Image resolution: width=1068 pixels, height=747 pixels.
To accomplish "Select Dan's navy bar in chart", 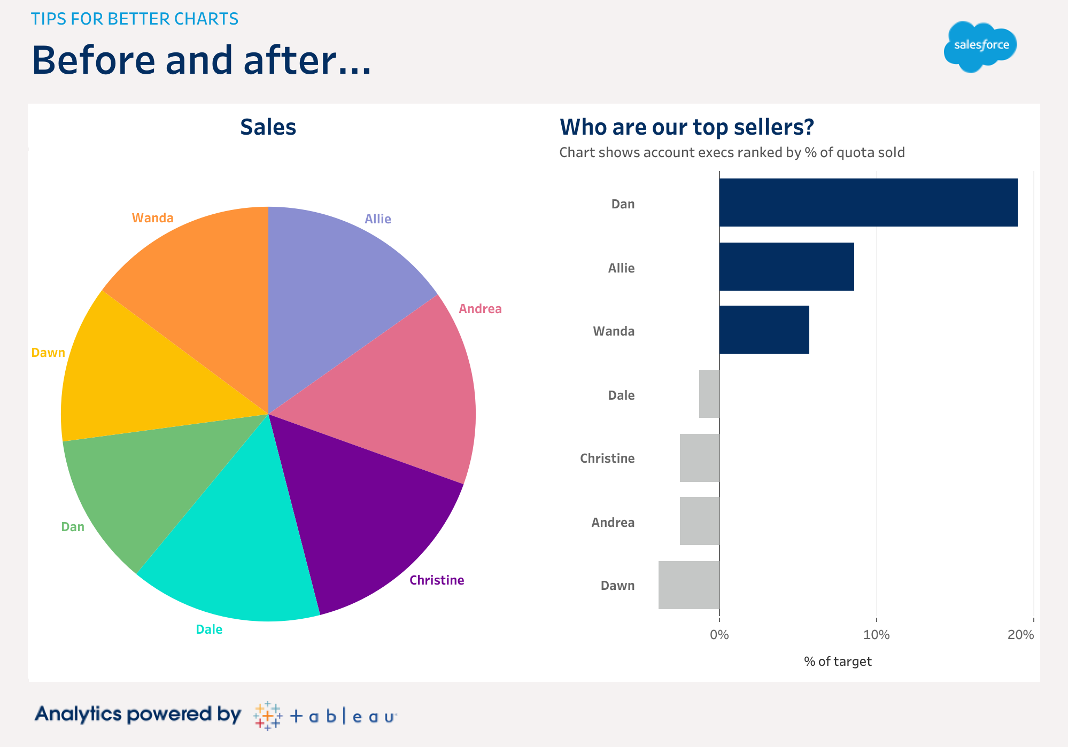I will (x=868, y=203).
